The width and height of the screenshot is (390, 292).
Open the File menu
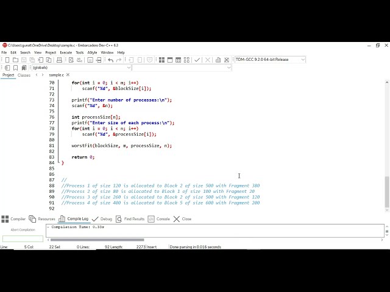click(4, 53)
